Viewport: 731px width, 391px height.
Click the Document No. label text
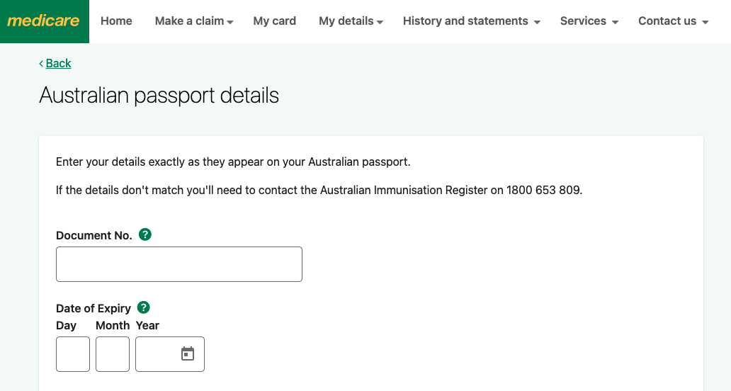coord(94,235)
